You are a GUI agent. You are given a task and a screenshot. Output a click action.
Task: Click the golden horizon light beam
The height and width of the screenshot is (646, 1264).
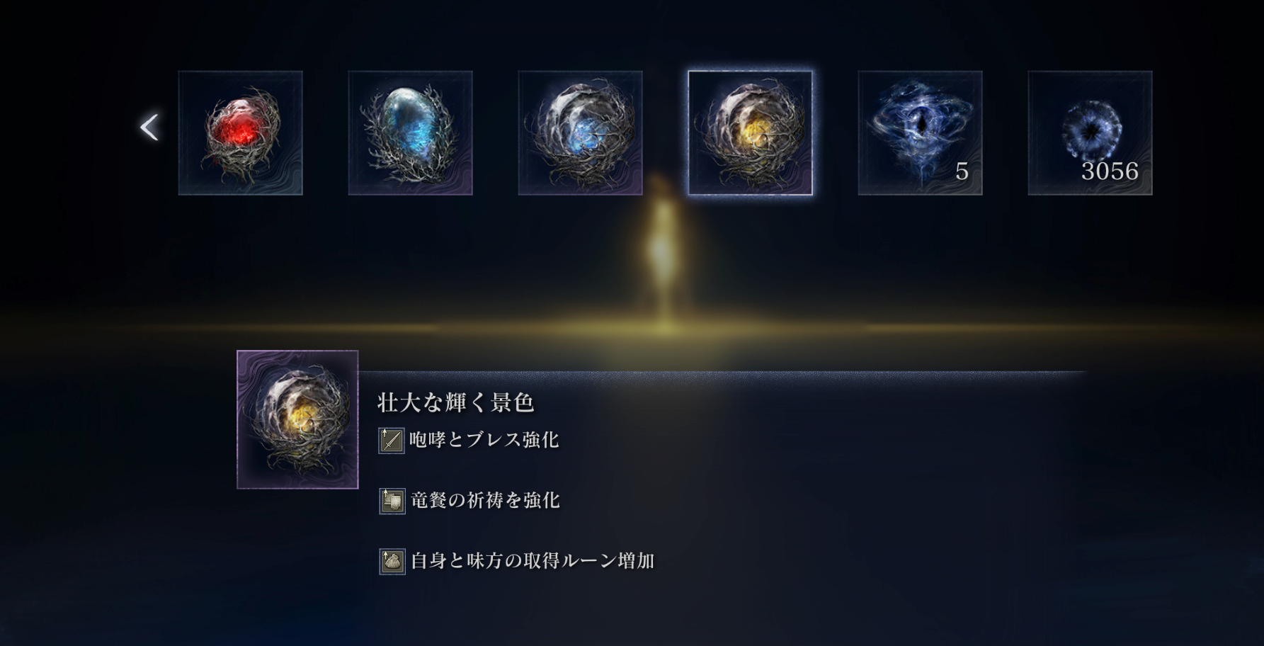coord(632,327)
